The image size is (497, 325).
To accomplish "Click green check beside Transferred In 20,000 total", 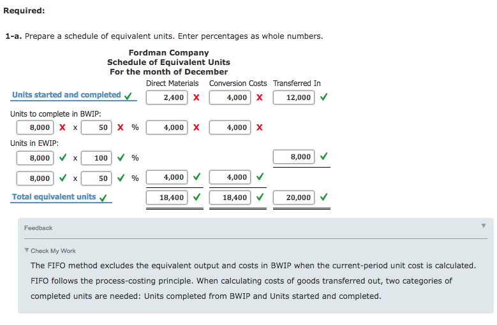I will point(323,197).
